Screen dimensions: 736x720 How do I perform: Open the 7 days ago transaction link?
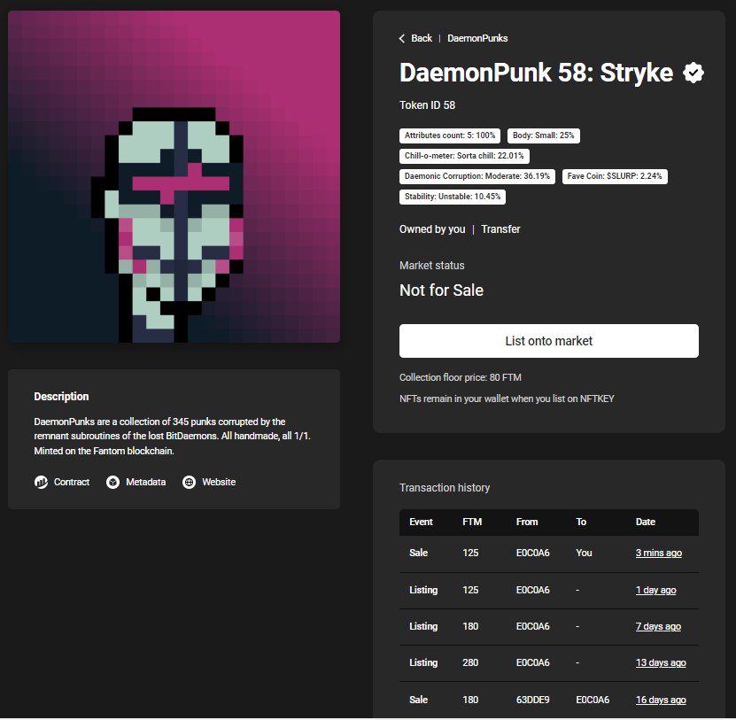click(x=658, y=627)
